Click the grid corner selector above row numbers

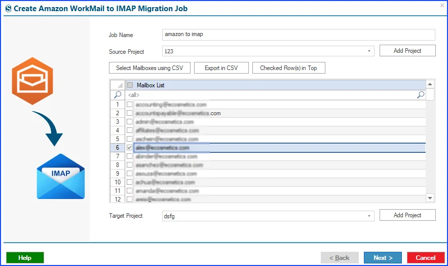pyautogui.click(x=118, y=85)
